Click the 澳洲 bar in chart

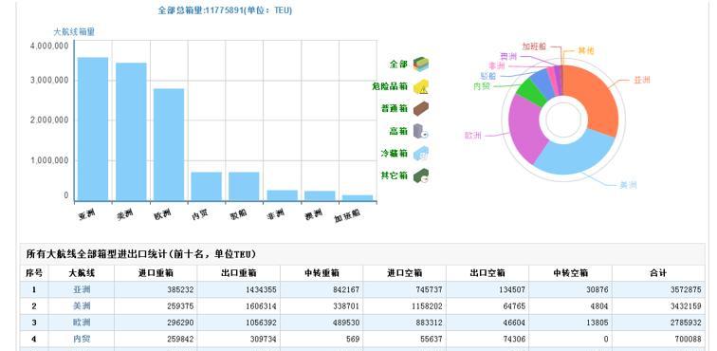click(320, 195)
